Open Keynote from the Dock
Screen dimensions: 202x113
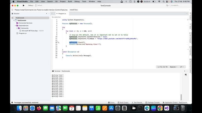pyautogui.click(x=92, y=108)
